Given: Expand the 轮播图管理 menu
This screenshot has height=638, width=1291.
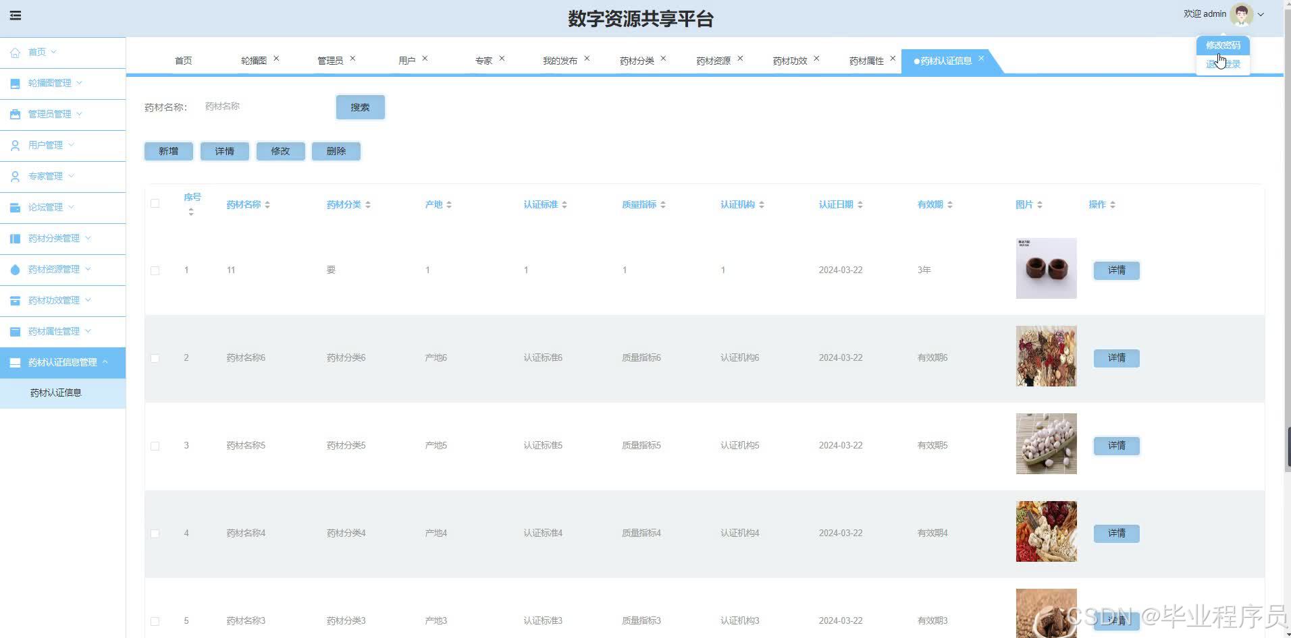Looking at the screenshot, I should [79, 83].
